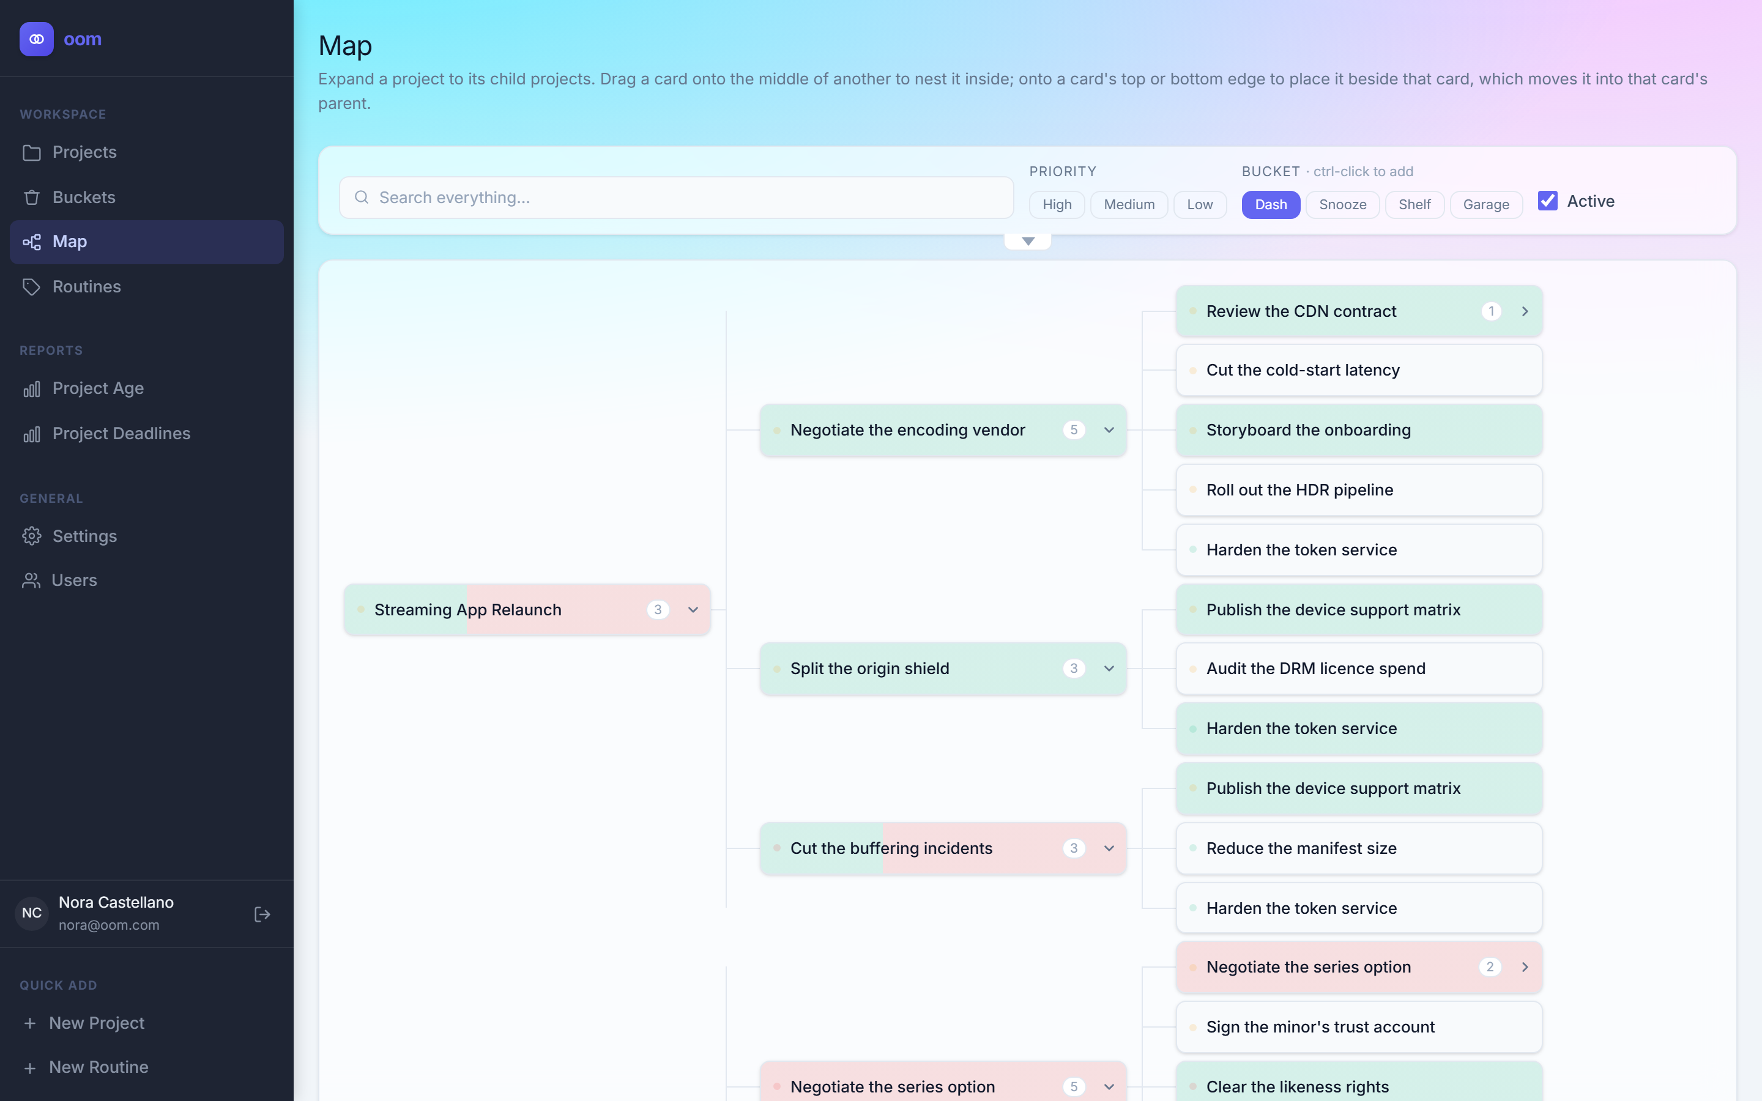Image resolution: width=1762 pixels, height=1101 pixels.
Task: Open Projects folder icon in sidebar
Action: click(x=31, y=152)
